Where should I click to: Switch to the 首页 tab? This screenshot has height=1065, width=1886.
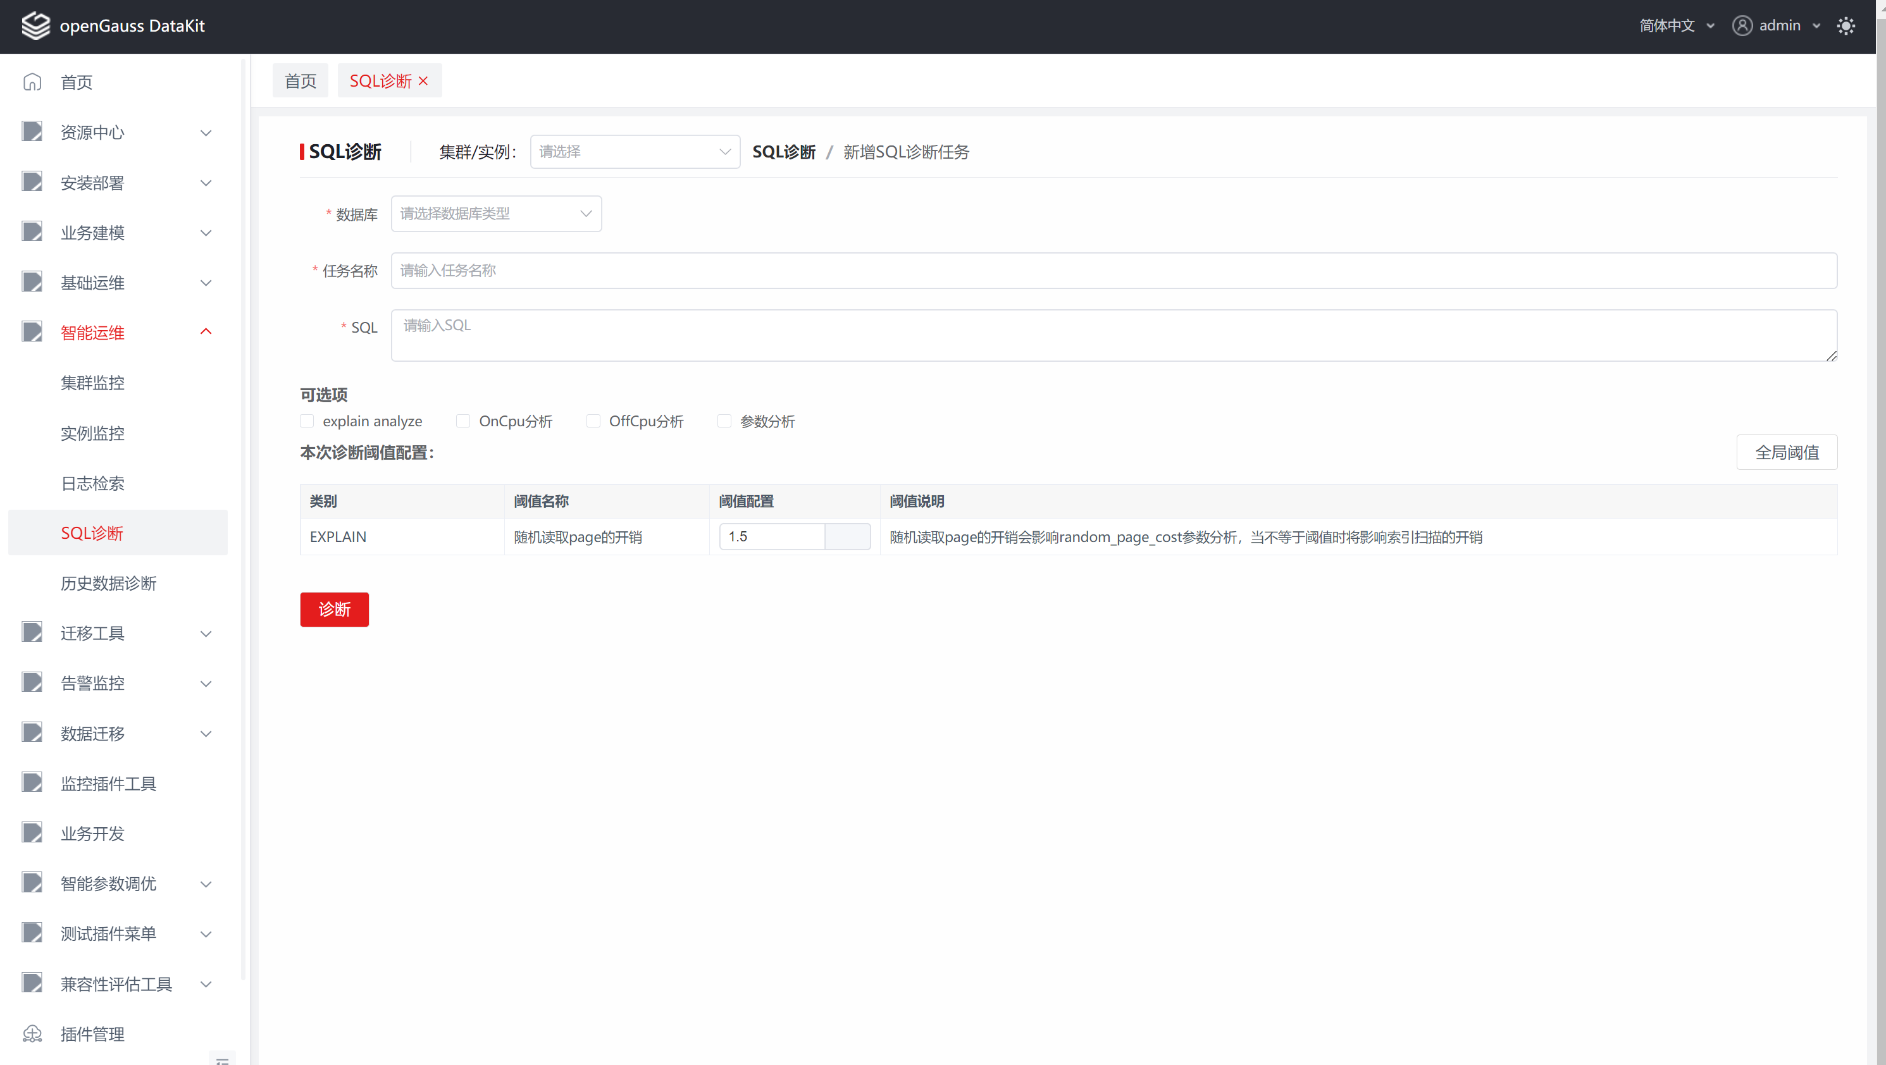tap(300, 81)
